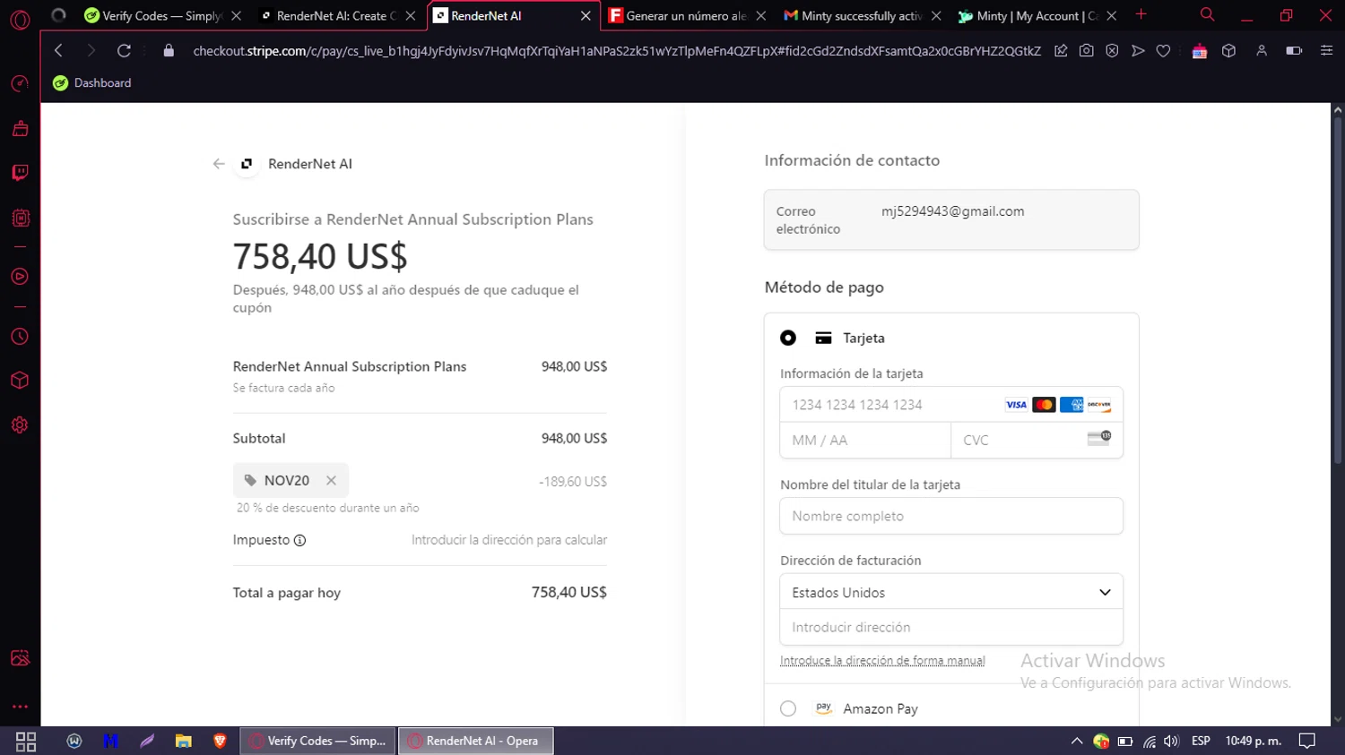
Task: Go back with browser back arrow
Action: [58, 51]
